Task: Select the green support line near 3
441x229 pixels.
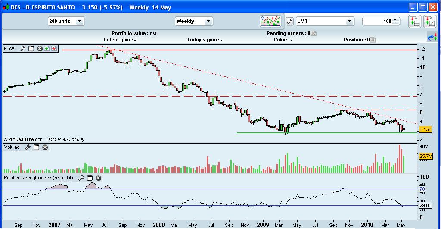Action: click(326, 133)
